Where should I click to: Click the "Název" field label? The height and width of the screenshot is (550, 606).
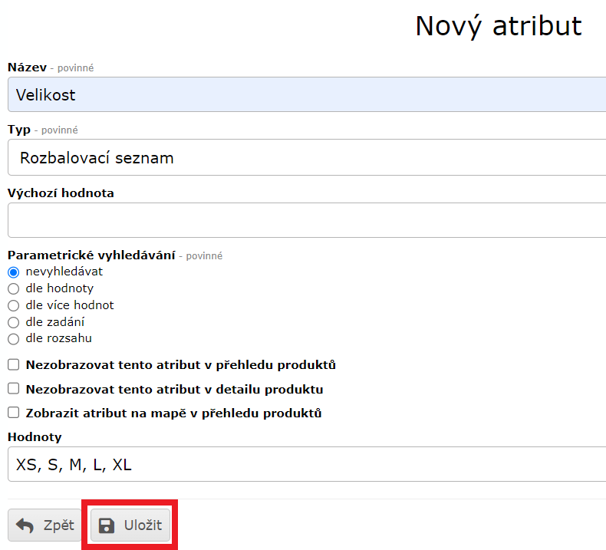click(x=27, y=68)
